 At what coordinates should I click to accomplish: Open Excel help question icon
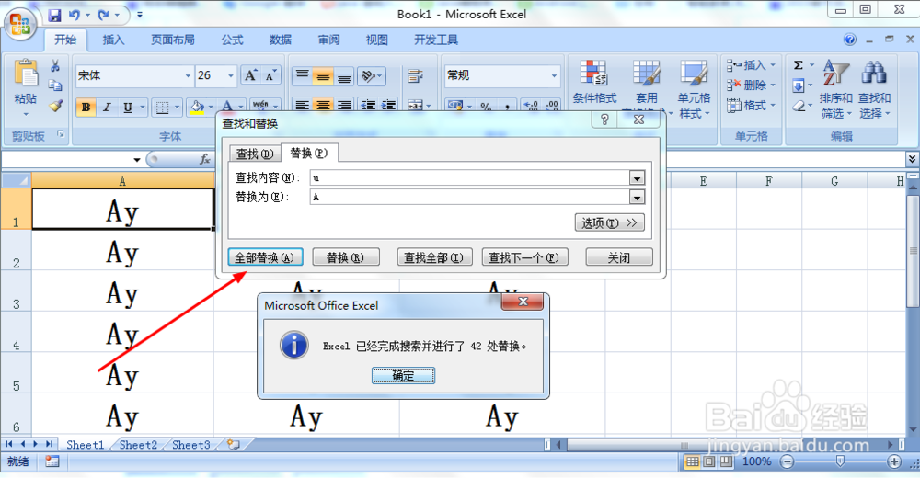click(x=849, y=40)
